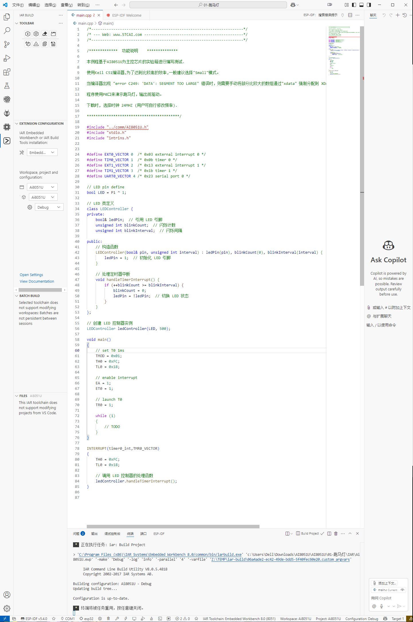Collapse the FILES section

(17, 396)
